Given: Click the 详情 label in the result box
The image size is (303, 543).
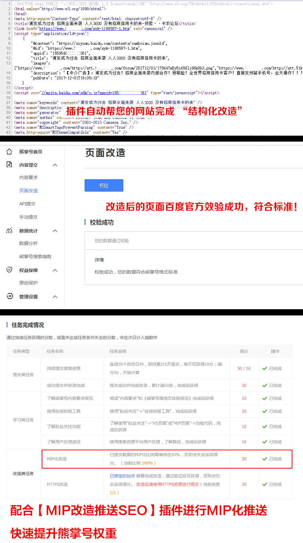Looking at the screenshot, I should point(99,260).
